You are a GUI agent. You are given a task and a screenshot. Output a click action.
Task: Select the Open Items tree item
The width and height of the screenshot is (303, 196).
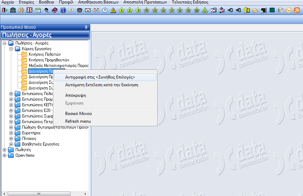coord(25,155)
